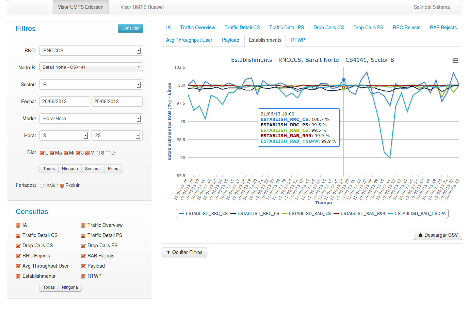469x326 pixels.
Task: Open the Nodo-B dropdown Baralt Norte
Action: click(91, 67)
